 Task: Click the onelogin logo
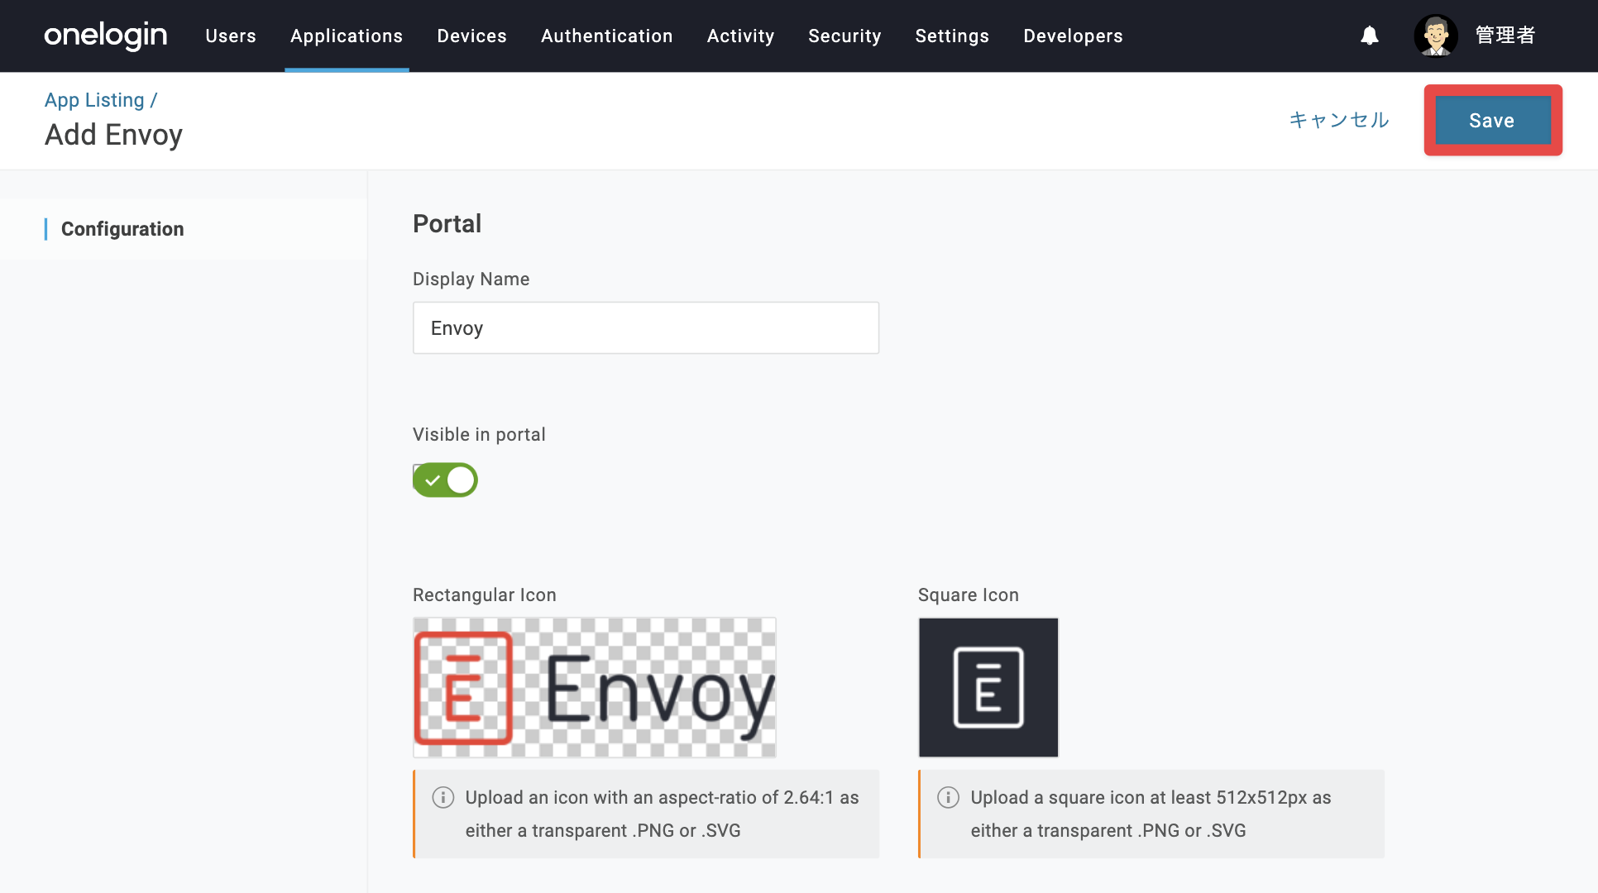[106, 36]
